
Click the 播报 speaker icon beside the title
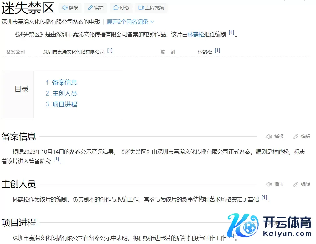65,8
